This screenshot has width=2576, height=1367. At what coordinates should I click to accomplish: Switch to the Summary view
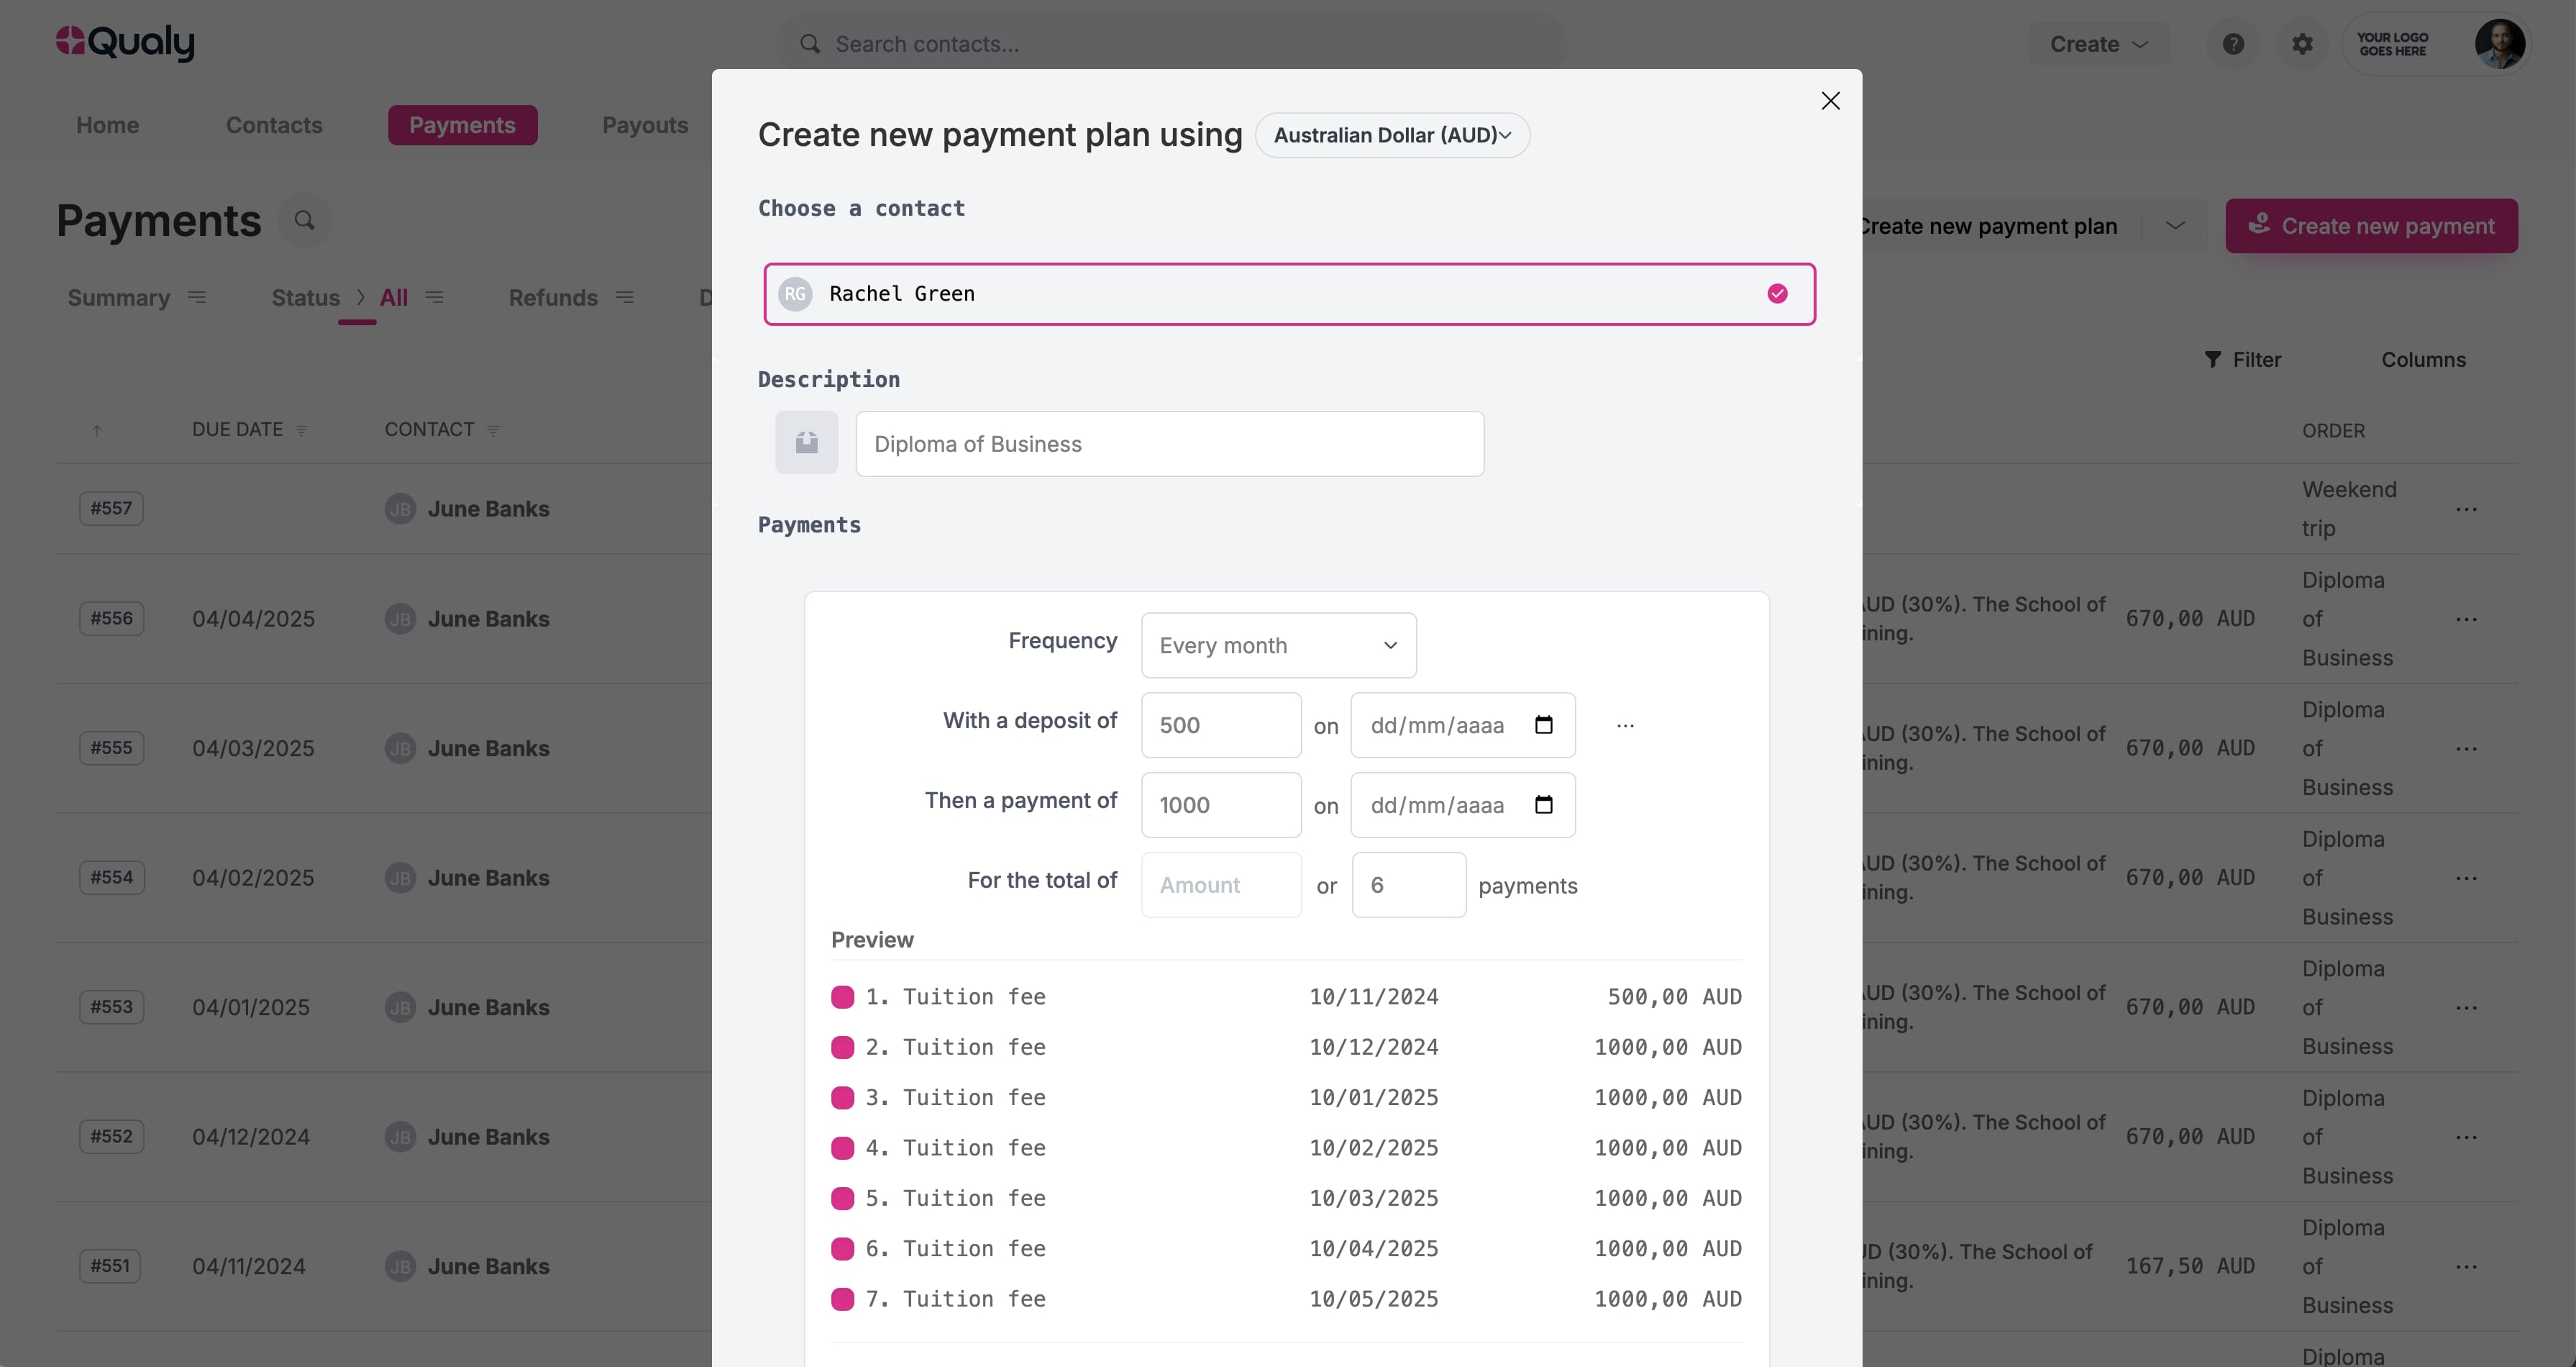[x=119, y=298]
